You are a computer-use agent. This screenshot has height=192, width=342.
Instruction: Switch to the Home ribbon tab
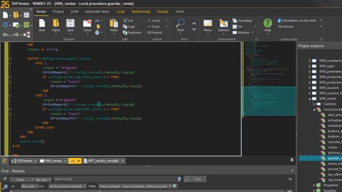tap(41, 12)
